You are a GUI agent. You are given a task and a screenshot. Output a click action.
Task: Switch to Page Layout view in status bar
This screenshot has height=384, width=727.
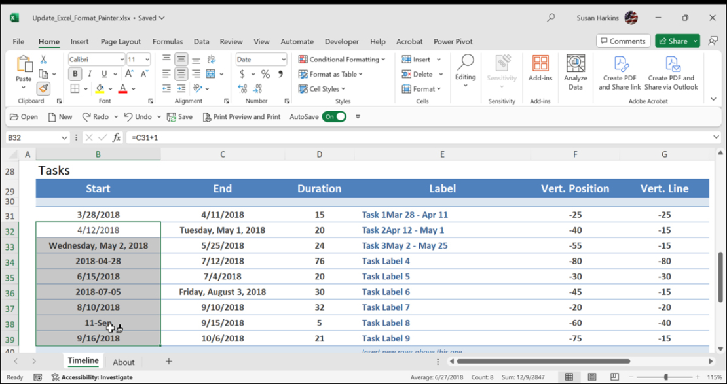tap(591, 377)
